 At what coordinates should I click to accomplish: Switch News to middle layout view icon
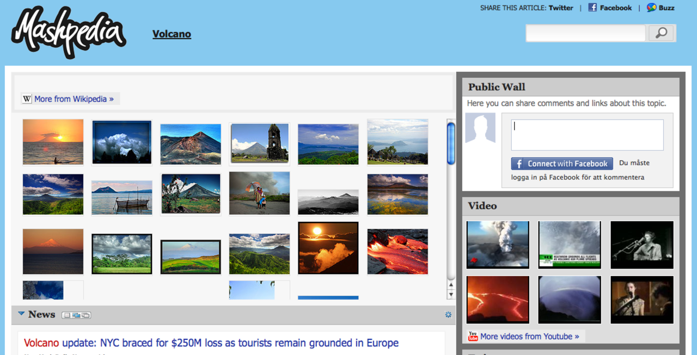pyautogui.click(x=76, y=315)
